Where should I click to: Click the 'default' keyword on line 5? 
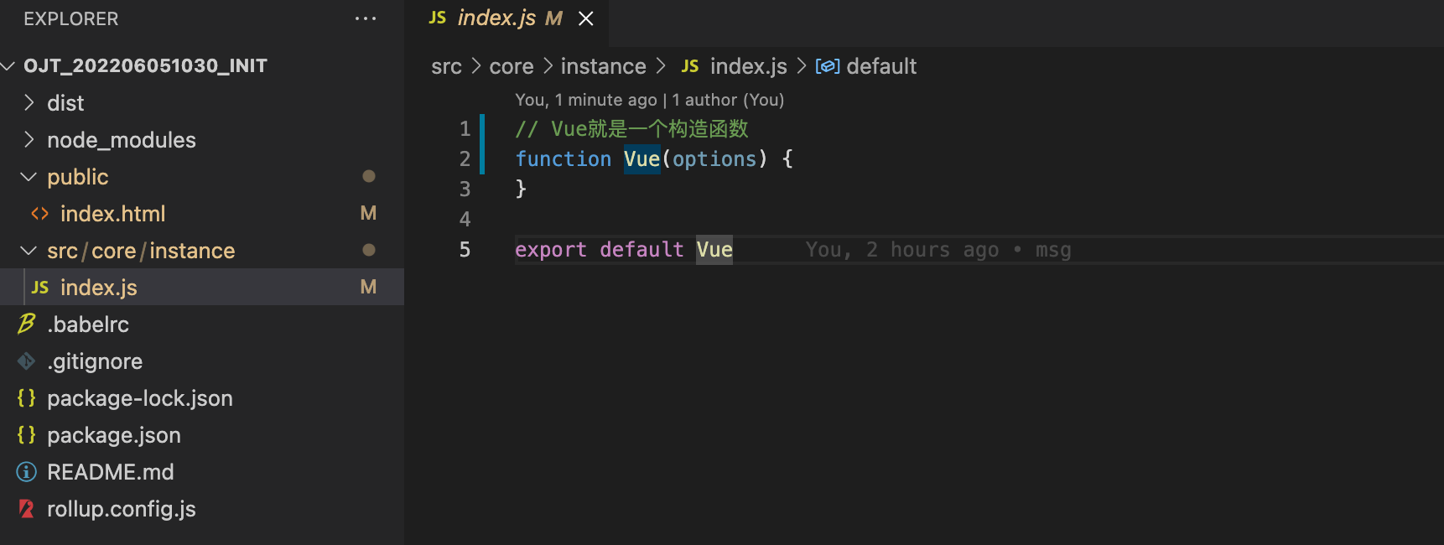point(642,250)
